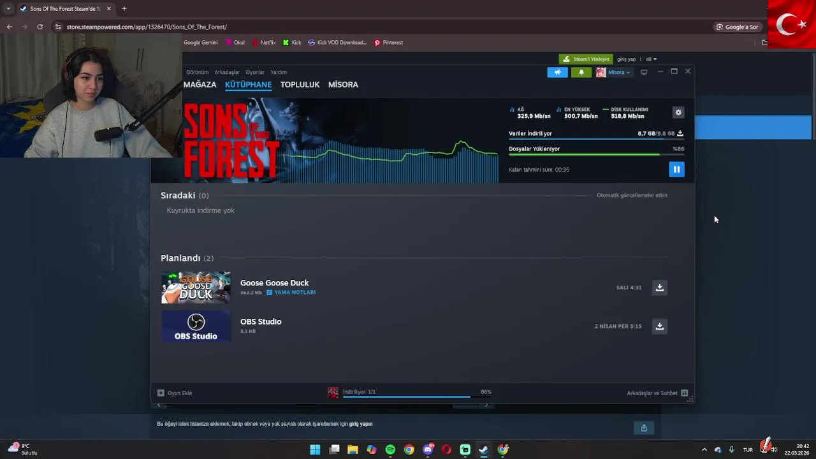Click Oyun Ekle at bottom left
816x459 pixels.
click(x=175, y=393)
